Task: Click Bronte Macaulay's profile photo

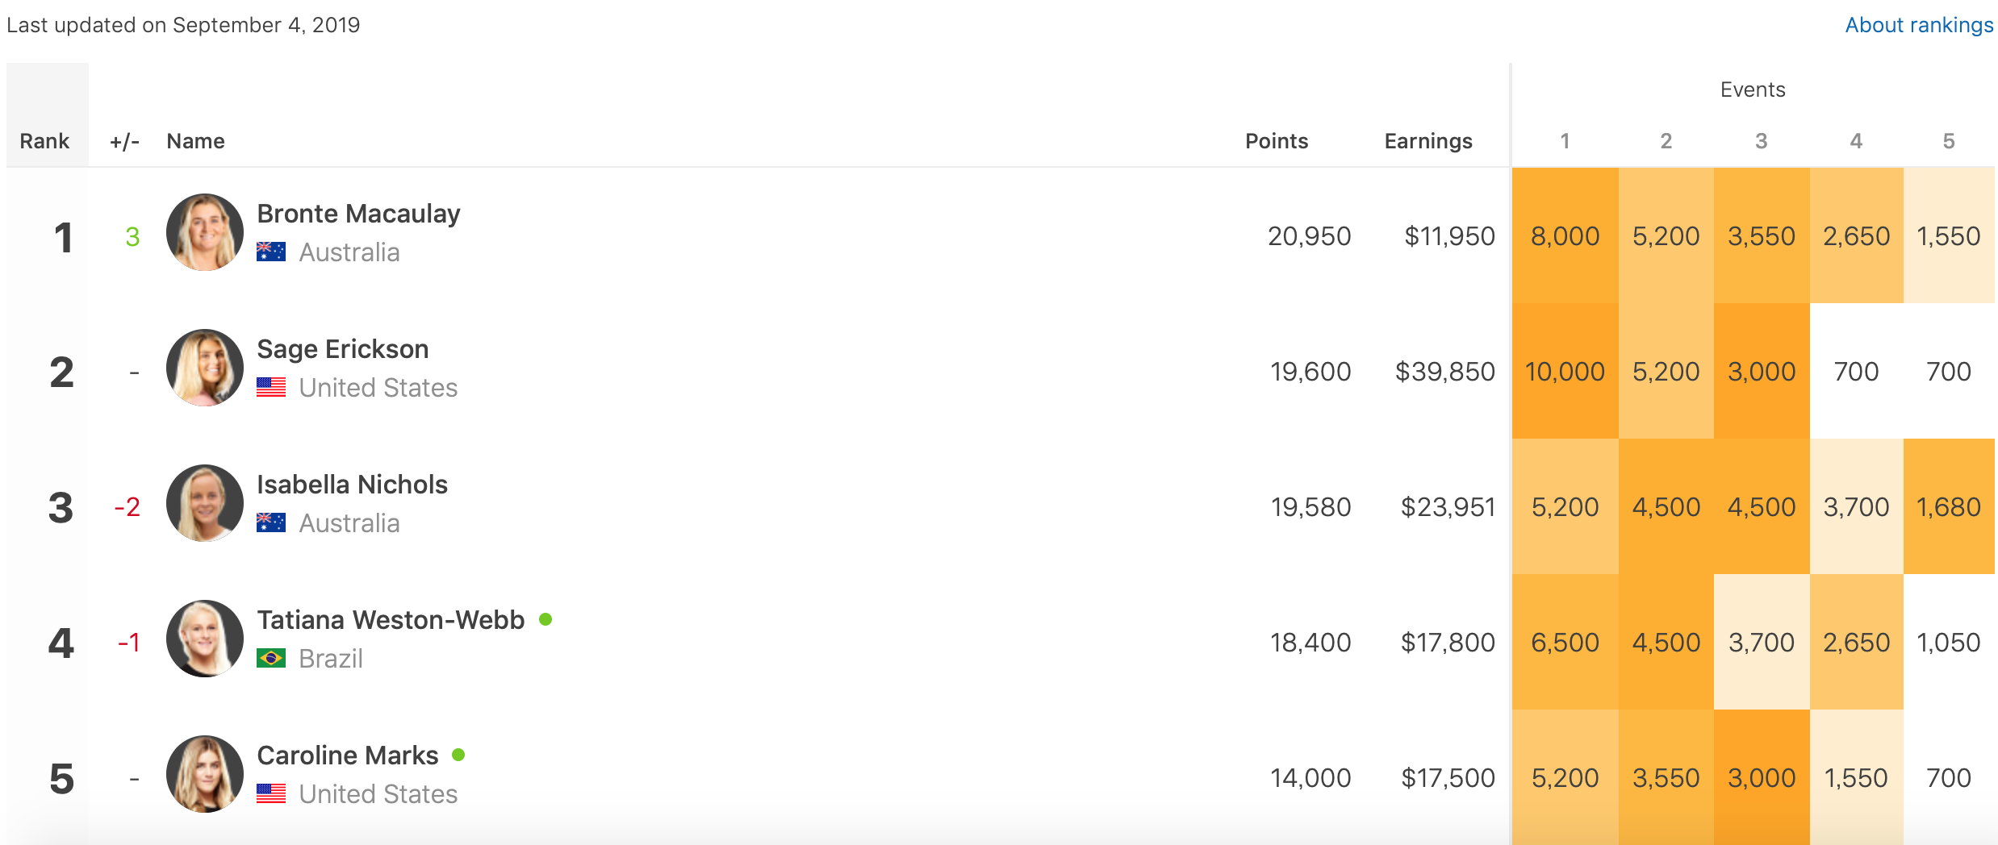Action: (x=205, y=232)
